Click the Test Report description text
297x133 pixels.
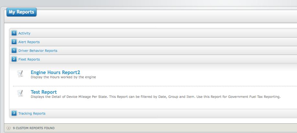pos(156,97)
